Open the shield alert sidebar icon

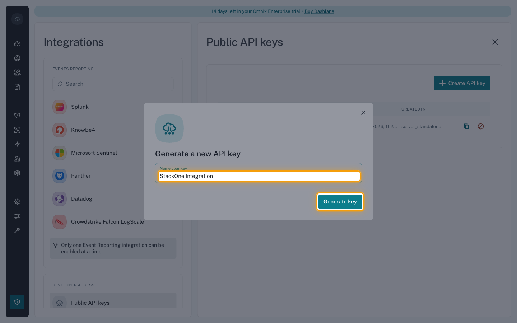(x=17, y=116)
